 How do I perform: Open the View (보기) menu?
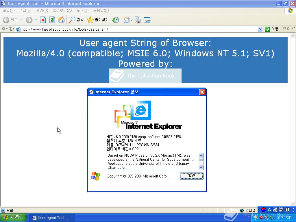(x=42, y=11)
